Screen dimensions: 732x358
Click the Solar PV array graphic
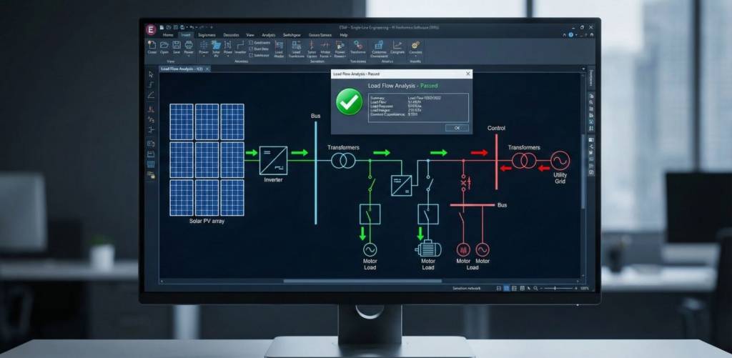click(x=207, y=159)
